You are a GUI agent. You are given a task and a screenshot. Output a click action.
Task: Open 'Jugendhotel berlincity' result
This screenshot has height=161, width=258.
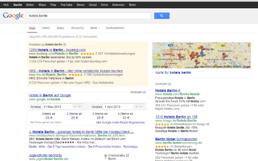pos(45,155)
